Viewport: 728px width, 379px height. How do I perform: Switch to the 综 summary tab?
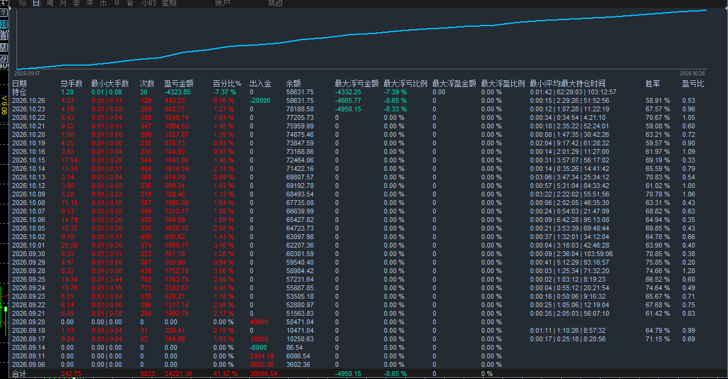pos(23,3)
